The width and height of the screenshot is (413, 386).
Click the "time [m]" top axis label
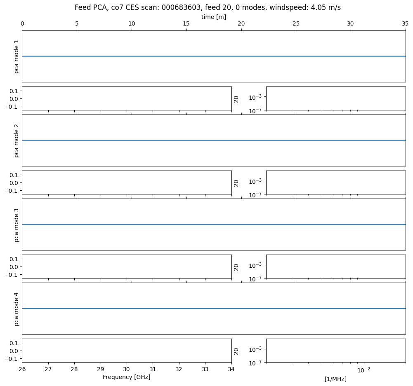(213, 17)
